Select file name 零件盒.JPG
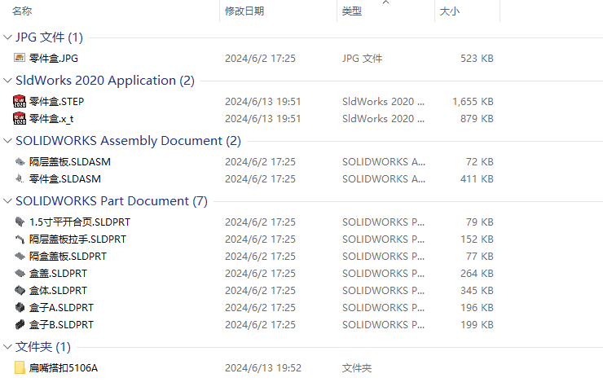Image resolution: width=603 pixels, height=391 pixels. (54, 58)
